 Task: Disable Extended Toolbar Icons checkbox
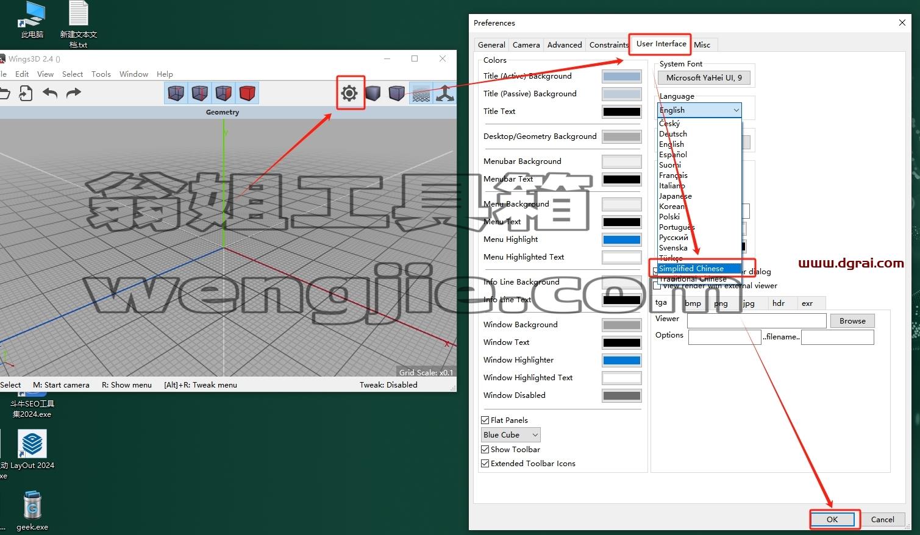[x=485, y=463]
